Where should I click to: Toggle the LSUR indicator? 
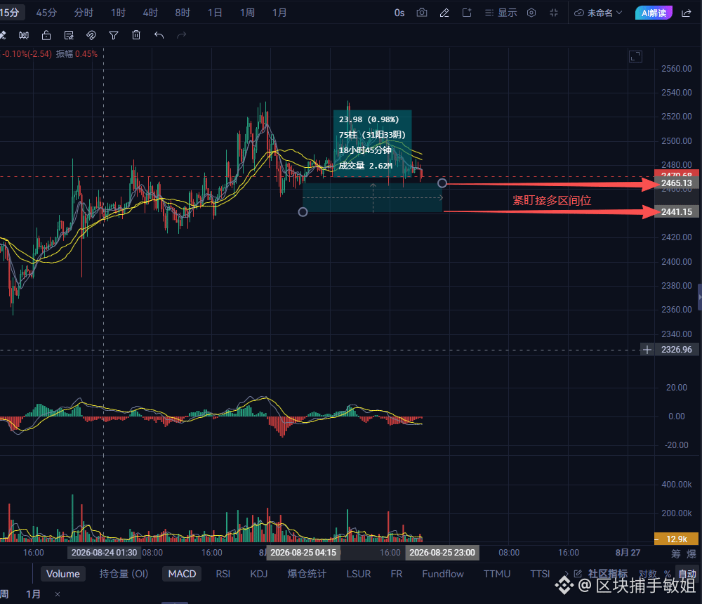point(359,574)
